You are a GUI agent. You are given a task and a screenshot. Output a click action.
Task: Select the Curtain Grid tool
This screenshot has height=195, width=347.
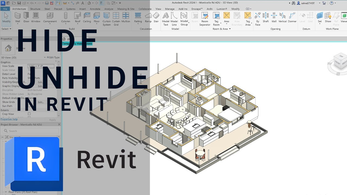[116, 19]
